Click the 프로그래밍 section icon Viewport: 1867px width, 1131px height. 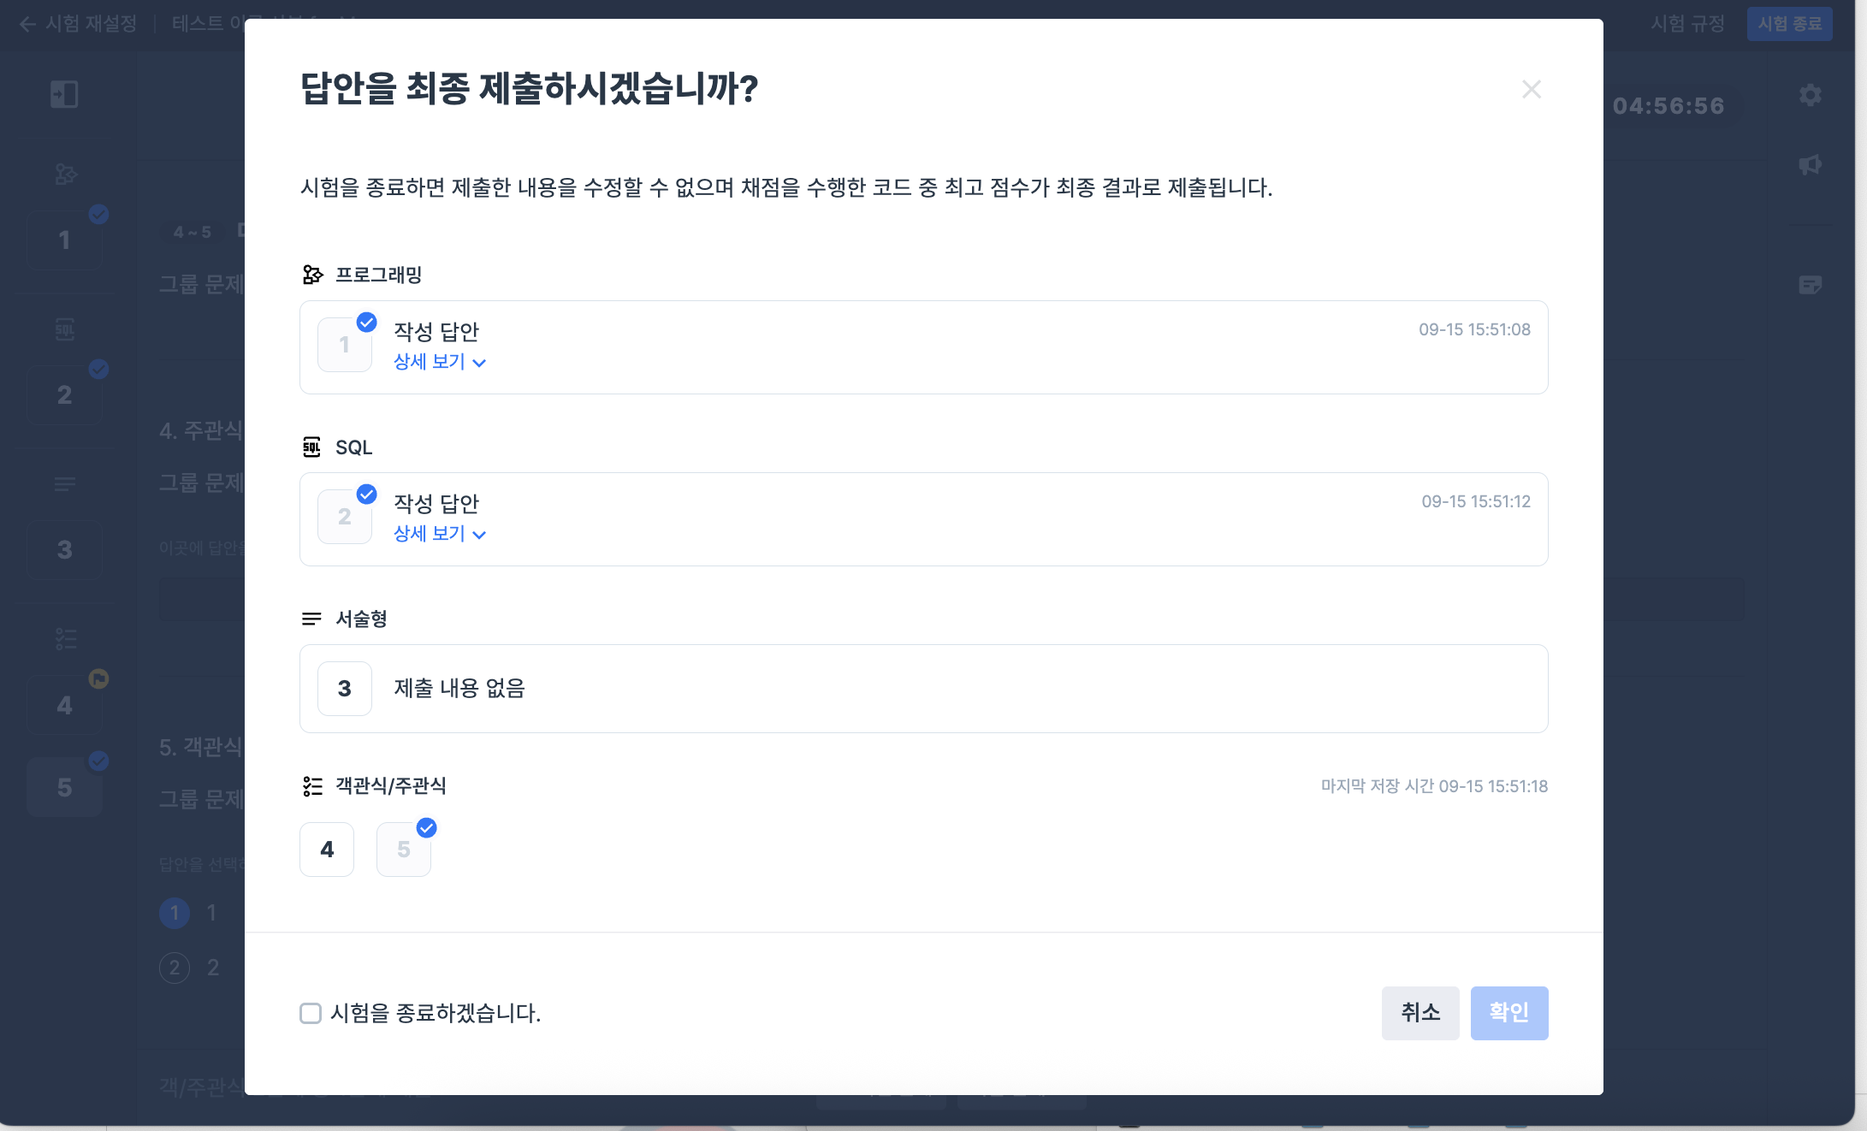coord(312,275)
